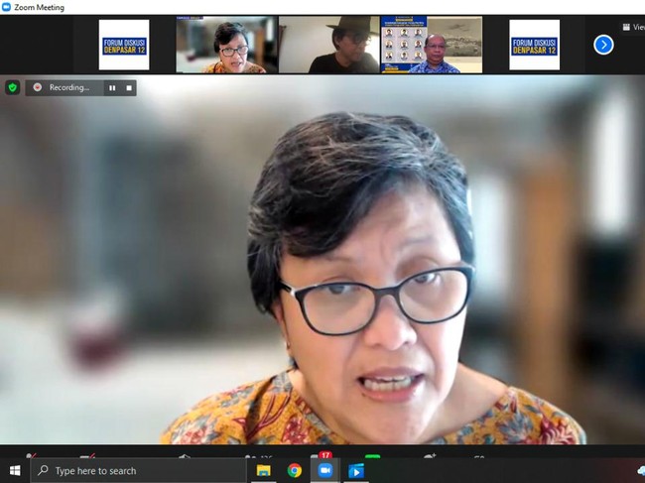645x483 pixels.
Task: Open File Explorer from the taskbar
Action: pyautogui.click(x=264, y=470)
